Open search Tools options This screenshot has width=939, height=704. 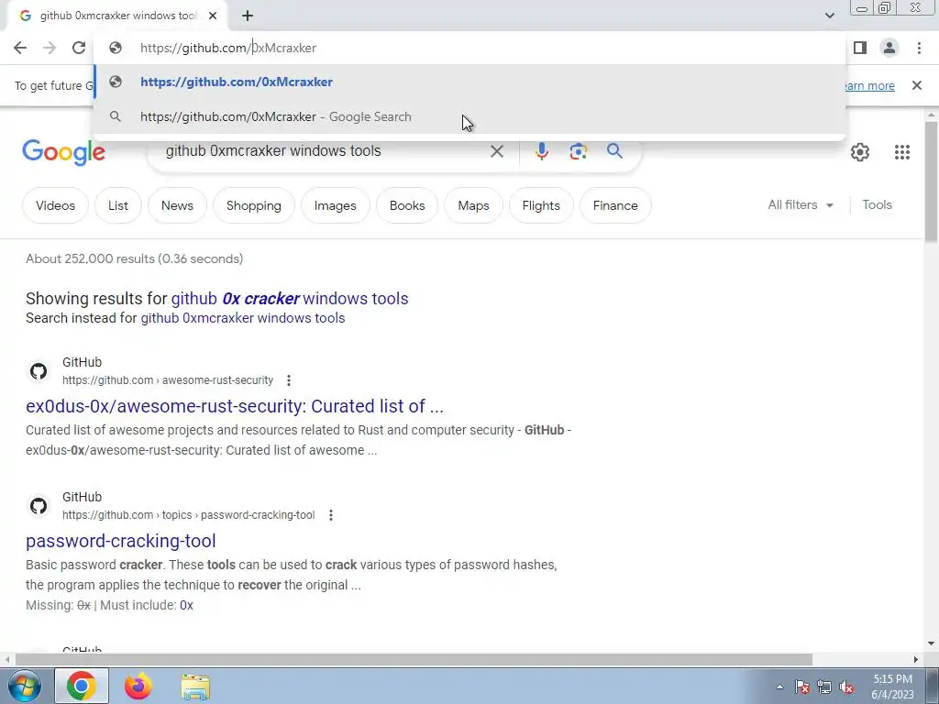pos(877,204)
